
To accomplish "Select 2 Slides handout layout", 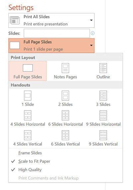I will pyautogui.click(x=66, y=96).
